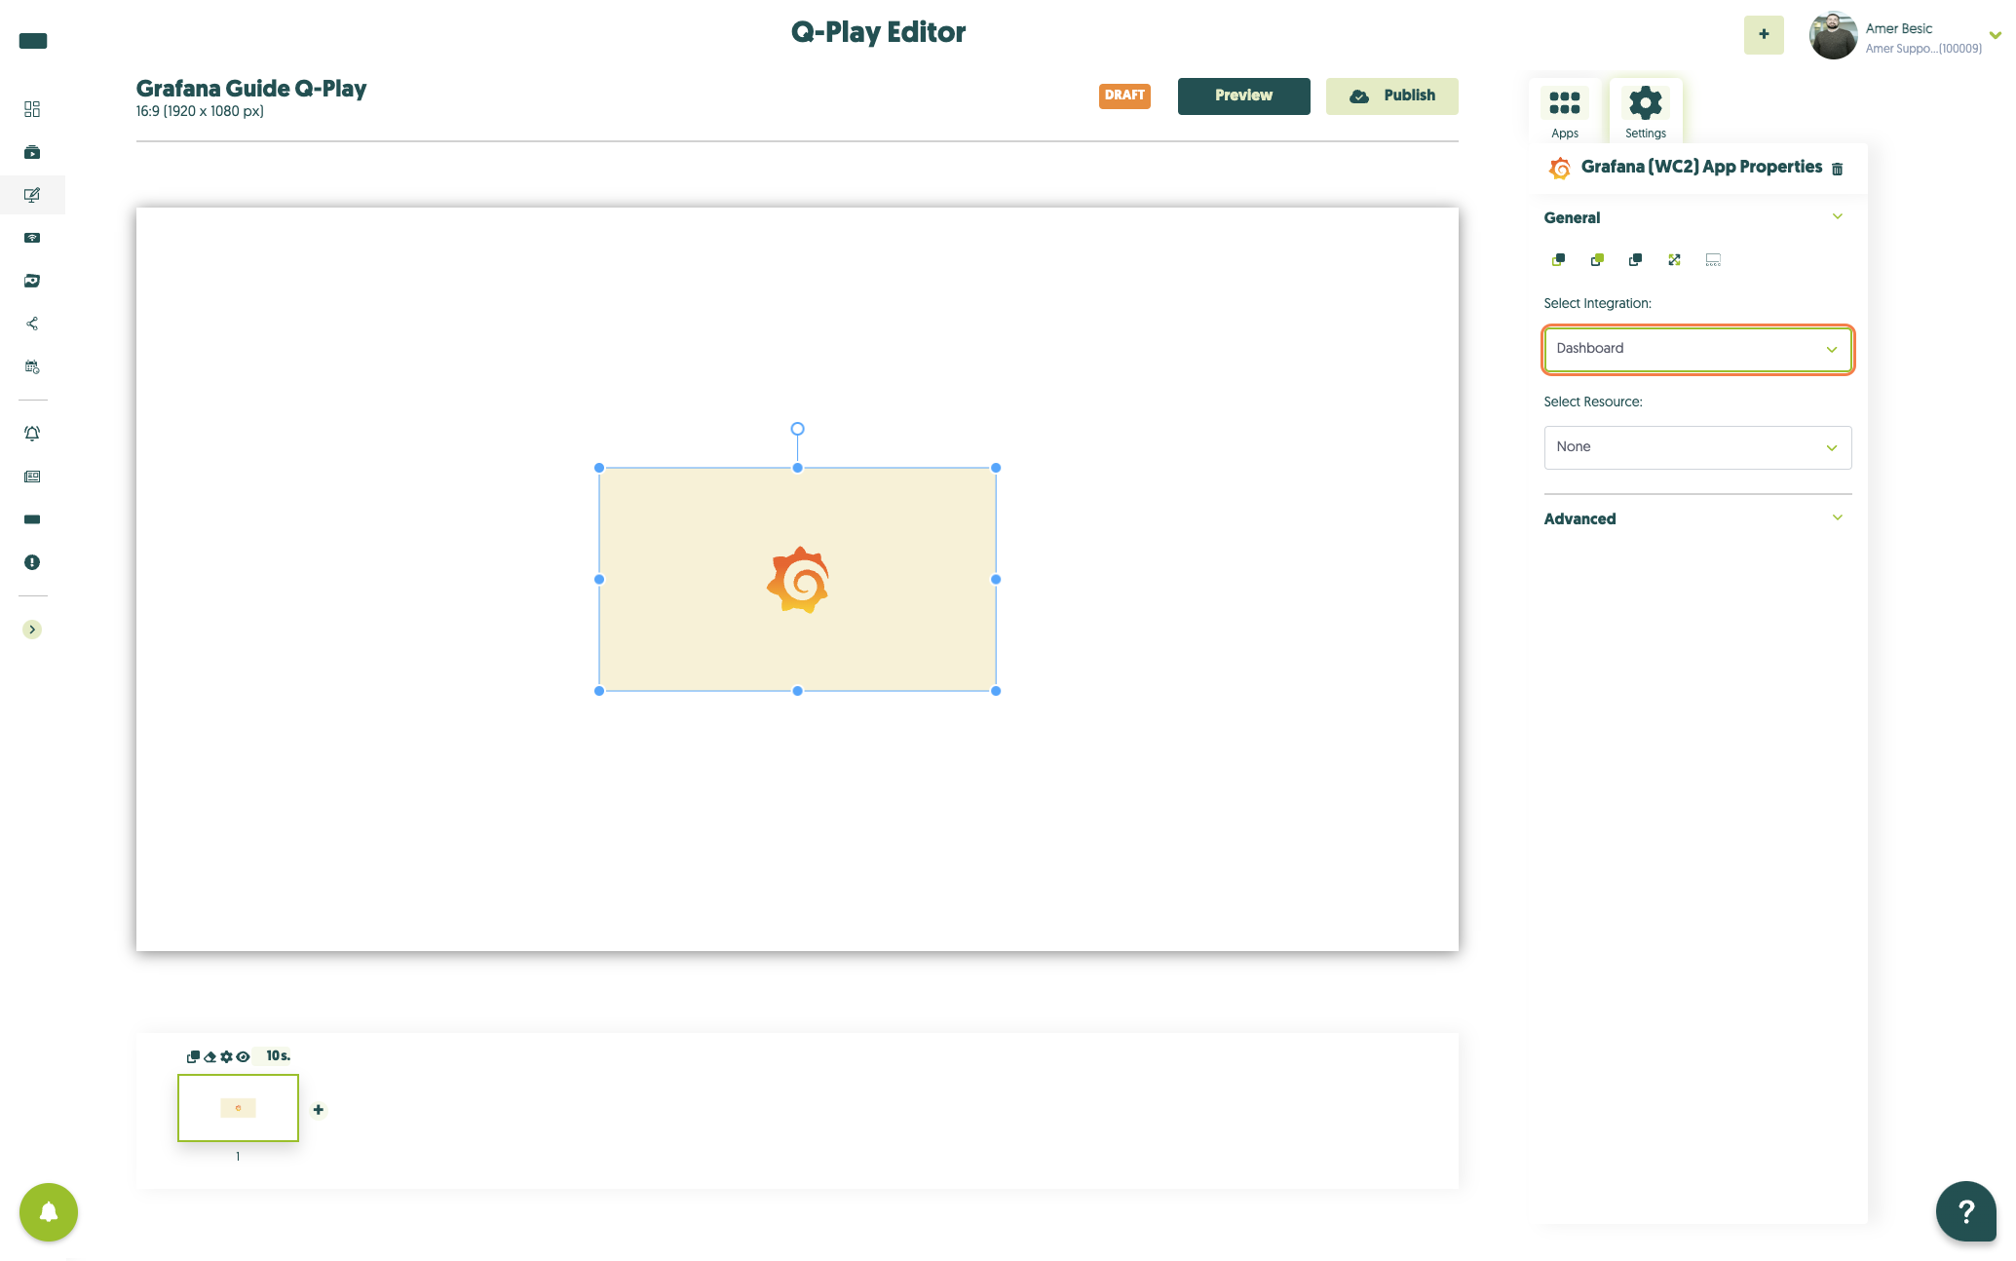Clear slide with the eraser icon
This screenshot has height=1261, width=2016.
[x=209, y=1056]
